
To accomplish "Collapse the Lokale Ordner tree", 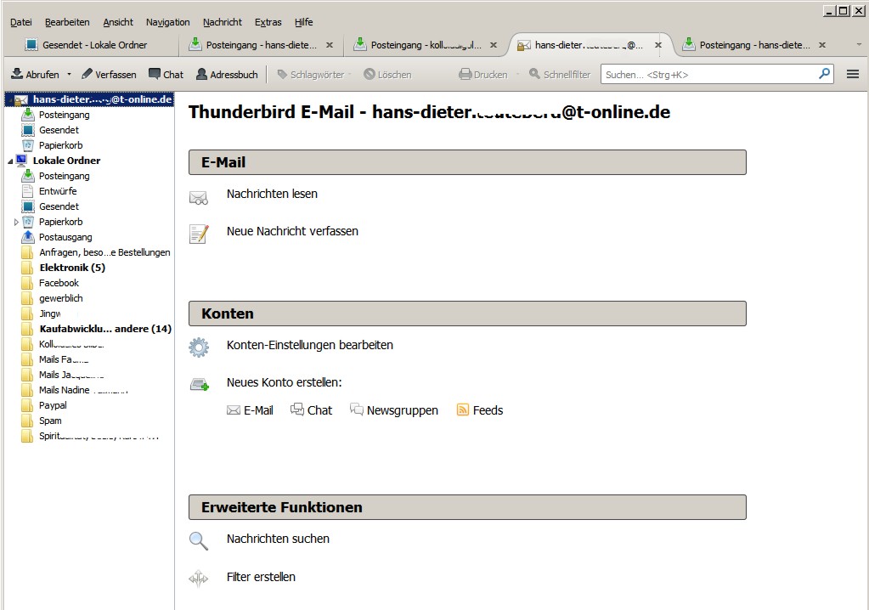I will tap(10, 161).
